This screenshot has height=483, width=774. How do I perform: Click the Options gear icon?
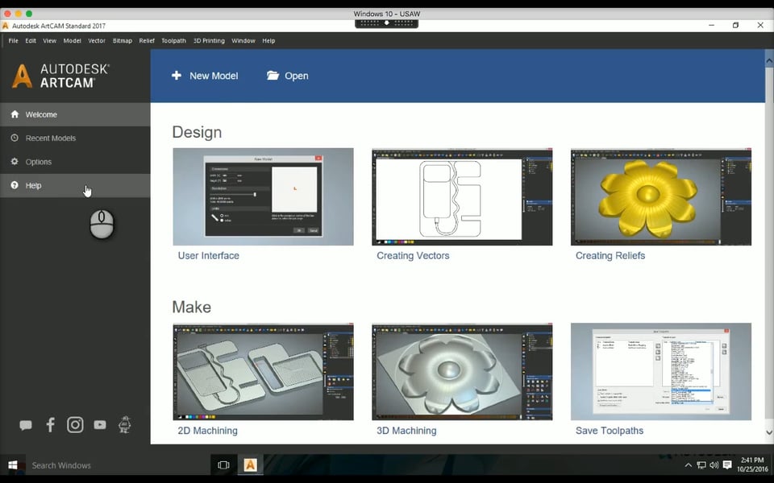pos(15,162)
